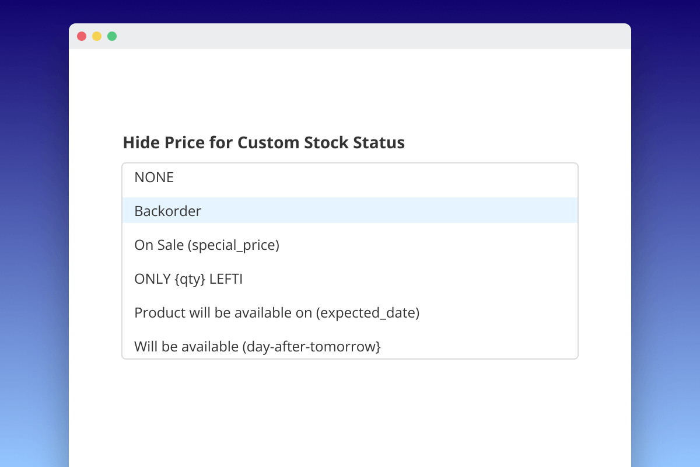
Task: Click the red close window button
Action: click(82, 36)
